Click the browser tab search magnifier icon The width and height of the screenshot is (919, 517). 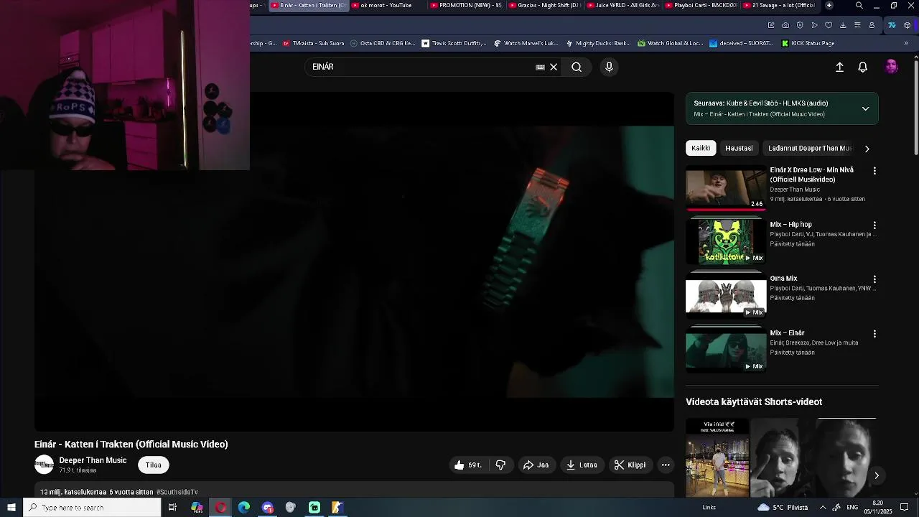coord(859,6)
